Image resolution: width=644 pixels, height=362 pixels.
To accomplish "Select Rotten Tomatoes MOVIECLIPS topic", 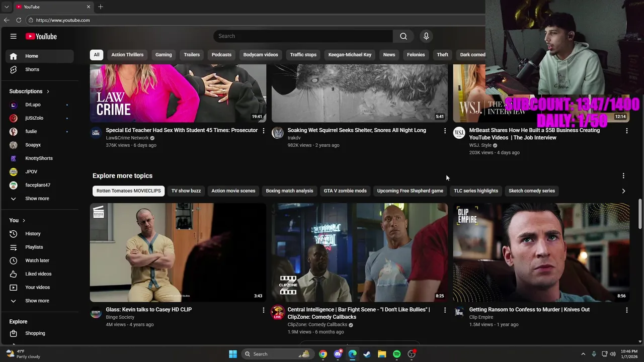I will pos(129,191).
